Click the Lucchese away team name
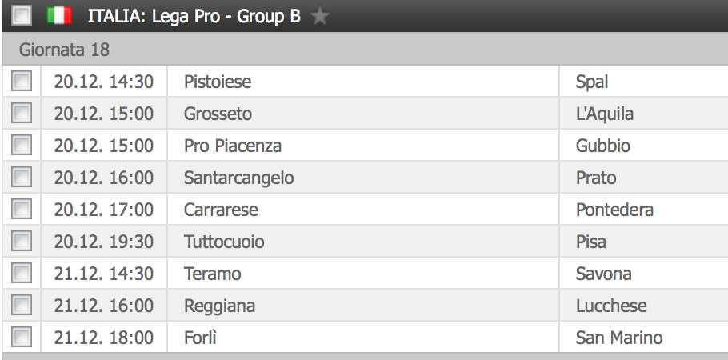The height and width of the screenshot is (360, 728). [x=611, y=306]
